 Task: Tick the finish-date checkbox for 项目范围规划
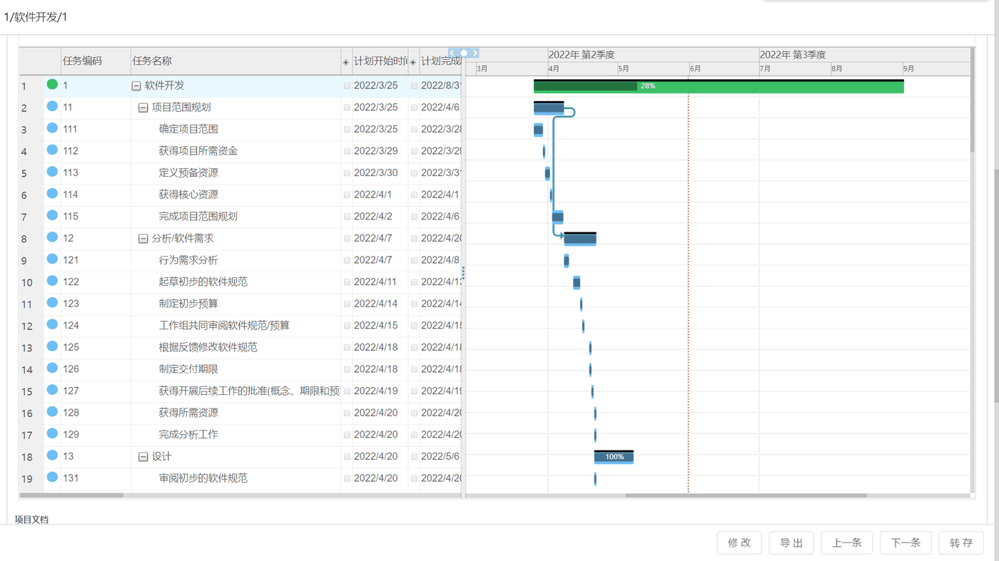point(414,108)
